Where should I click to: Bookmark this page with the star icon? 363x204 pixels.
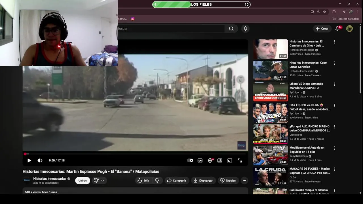pos(325,12)
